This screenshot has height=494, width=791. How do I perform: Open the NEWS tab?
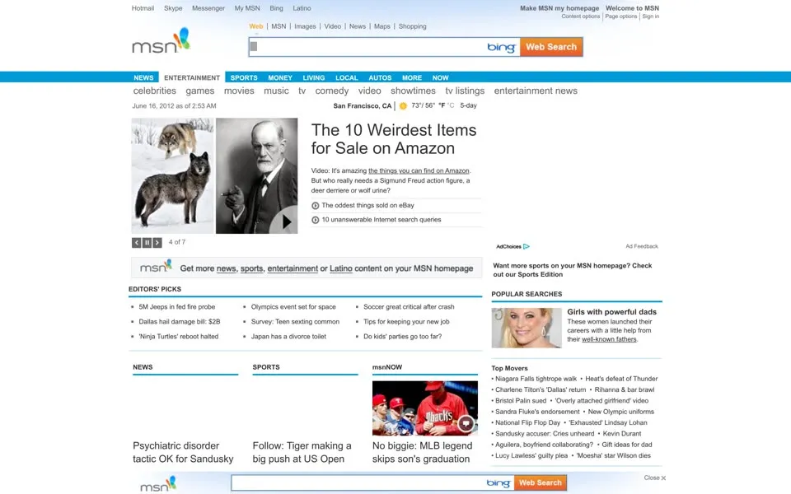tap(143, 77)
